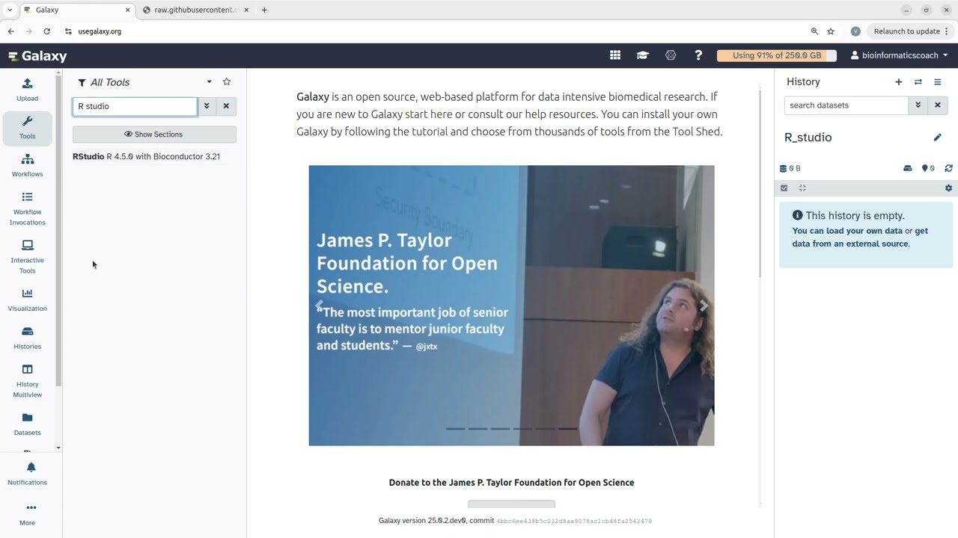The height and width of the screenshot is (538, 958).
Task: Open browser zoom magnifier icon
Action: coord(814,31)
